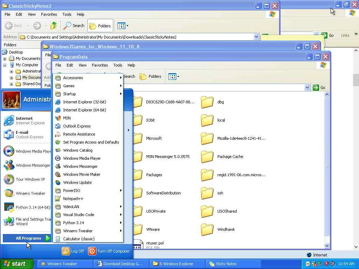Click Search in ClassicStickyNotes2 toolbar
Image resolution: width=359 pixels, height=269 pixels.
point(74,26)
